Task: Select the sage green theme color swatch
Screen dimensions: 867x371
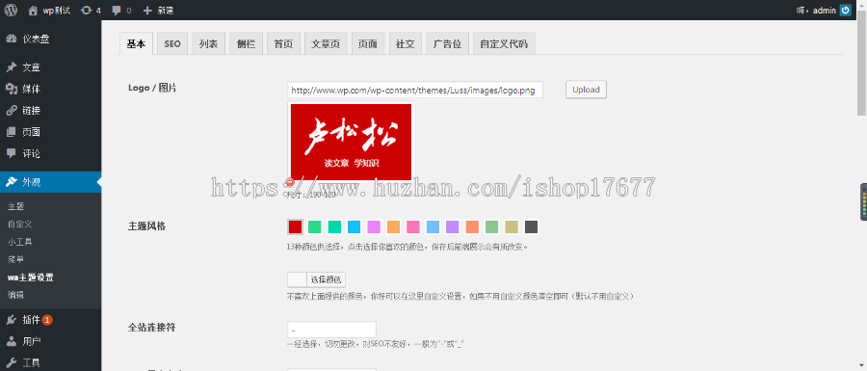Action: pyautogui.click(x=491, y=226)
